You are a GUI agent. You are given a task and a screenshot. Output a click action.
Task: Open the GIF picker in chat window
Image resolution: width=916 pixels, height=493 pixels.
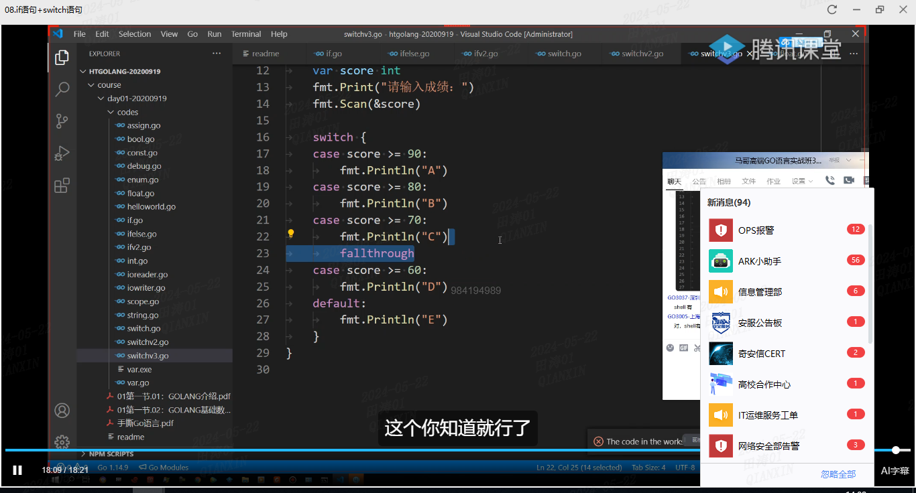click(x=683, y=348)
